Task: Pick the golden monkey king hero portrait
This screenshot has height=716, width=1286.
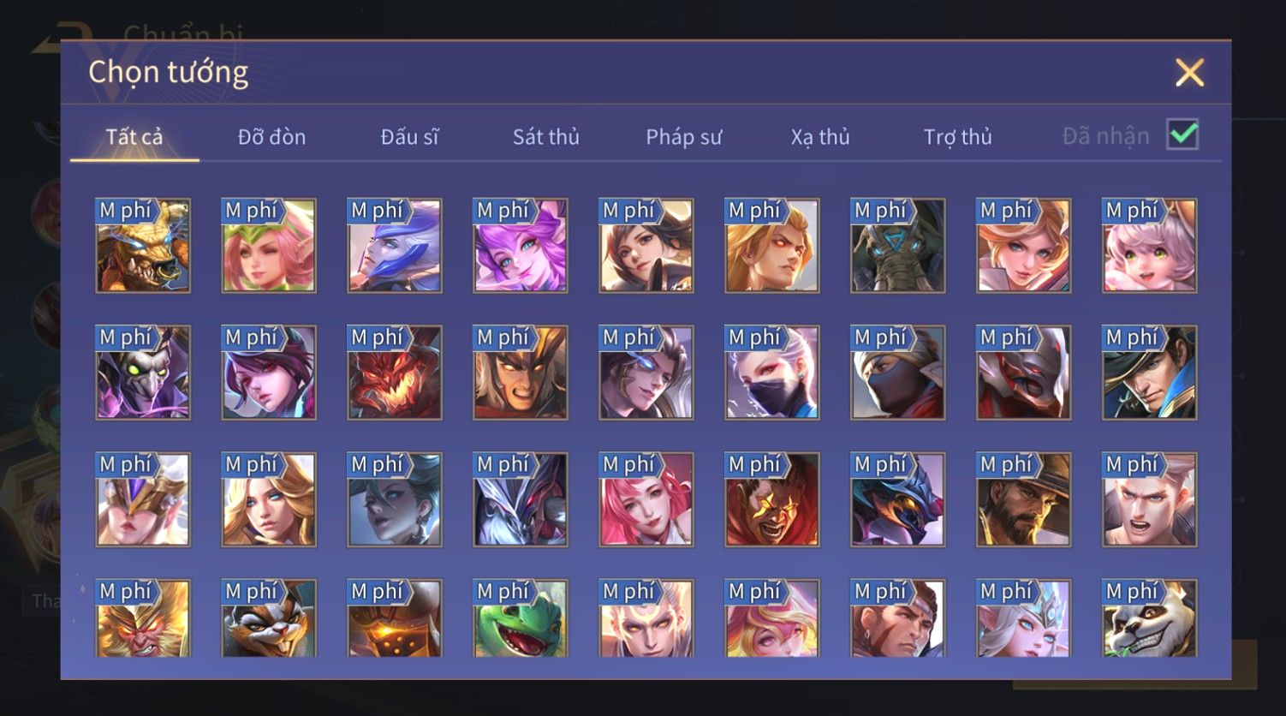Action: pos(143,618)
